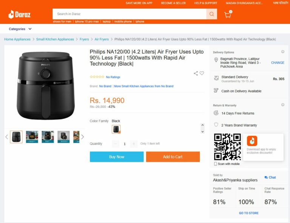Open Help & Support menu
This screenshot has width=290, height=223.
pos(205,3)
